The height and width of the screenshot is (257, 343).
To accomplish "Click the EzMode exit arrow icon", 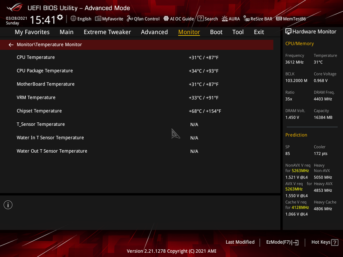I will pos(295,242).
